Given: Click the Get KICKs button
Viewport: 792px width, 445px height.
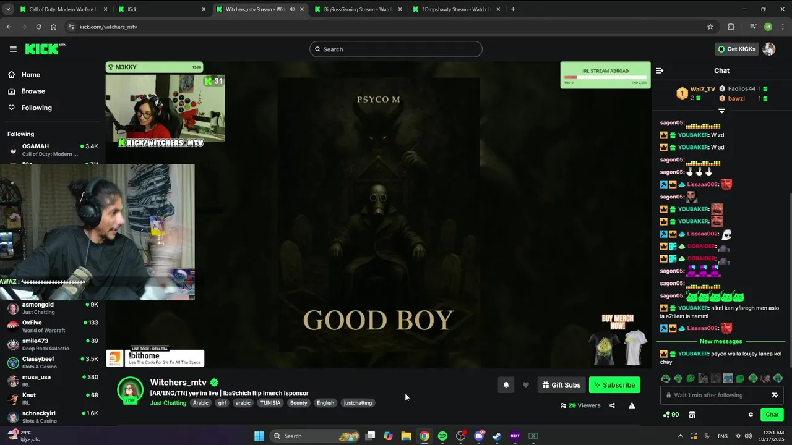Looking at the screenshot, I should (x=736, y=49).
